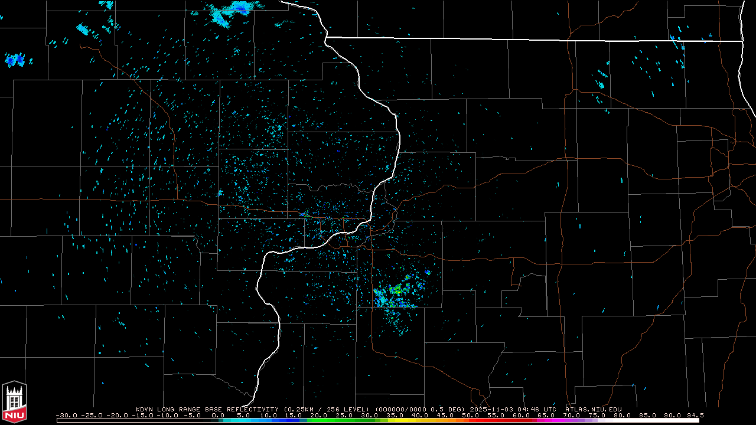
Task: Click the NIU castle logo
Action: [14, 402]
